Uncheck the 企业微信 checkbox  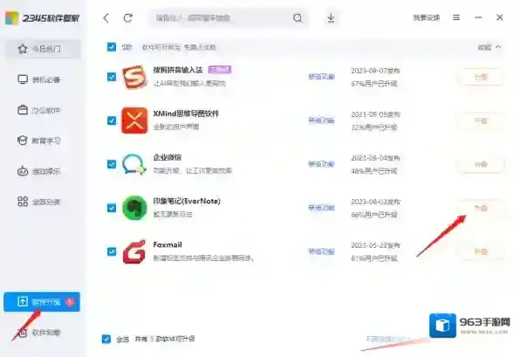click(112, 164)
